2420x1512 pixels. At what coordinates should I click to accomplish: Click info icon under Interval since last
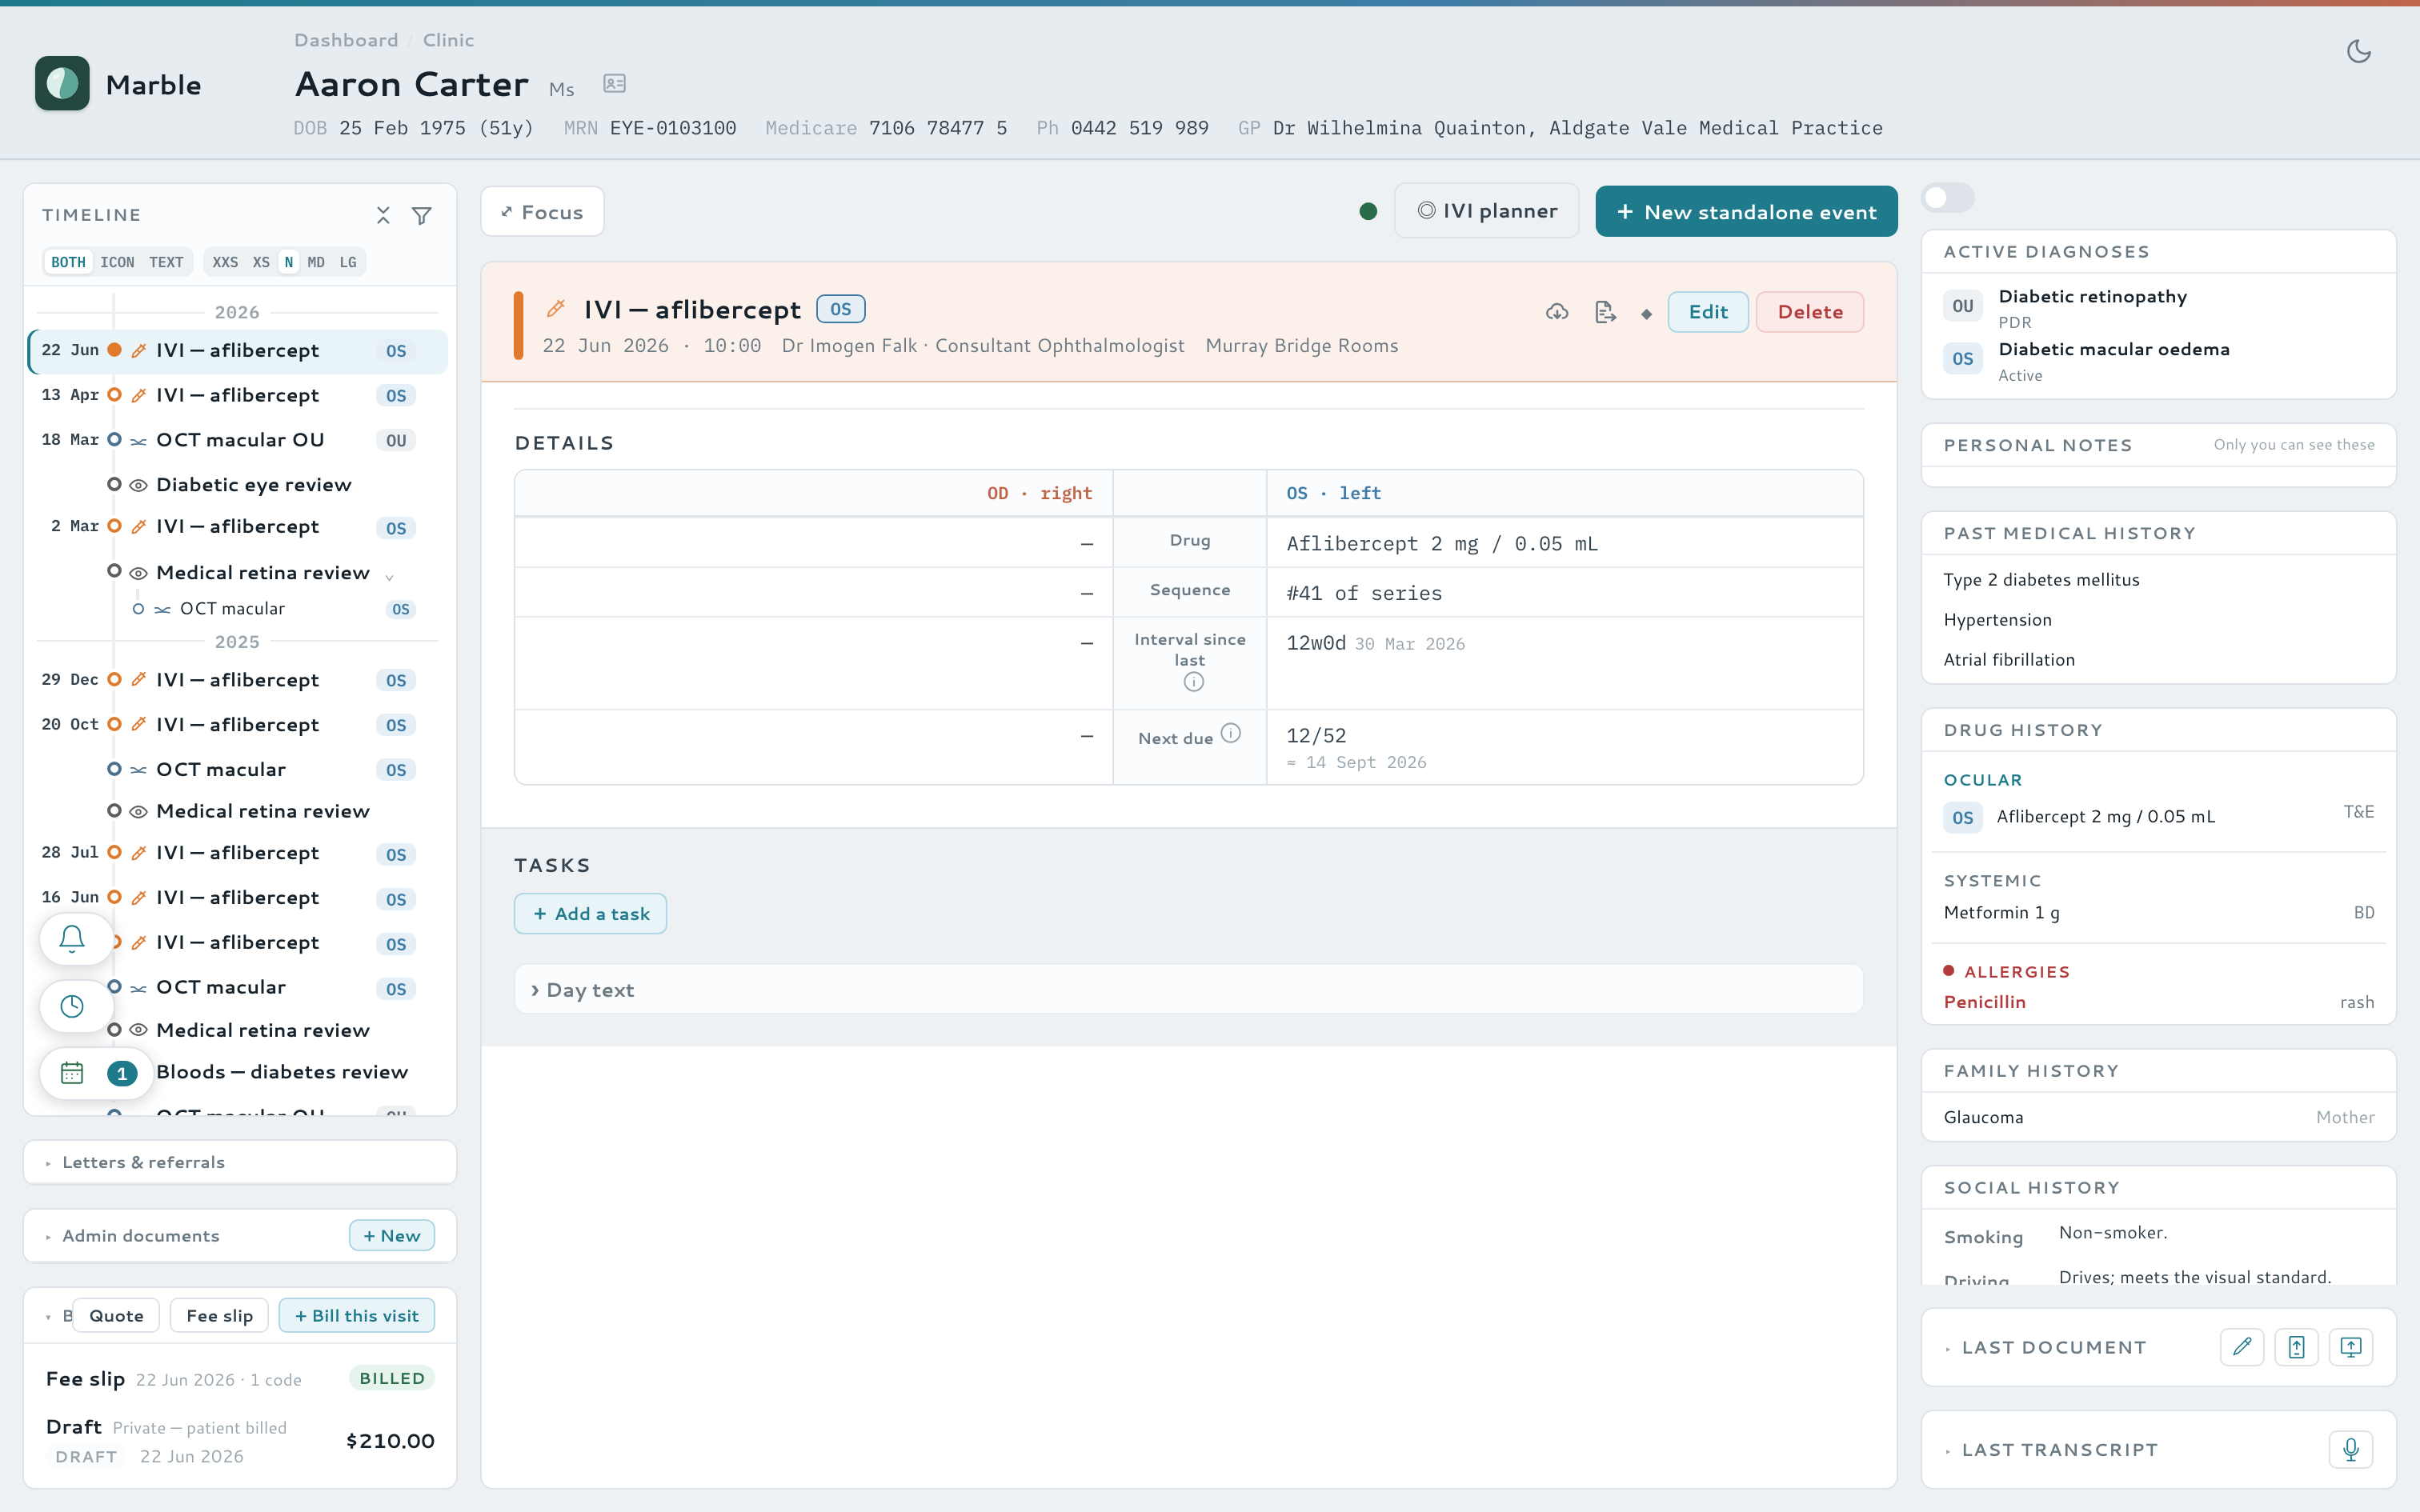pos(1193,682)
